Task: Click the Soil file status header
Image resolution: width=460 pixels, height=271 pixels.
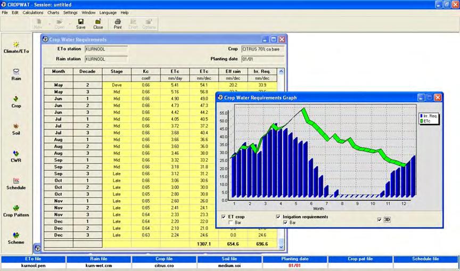Action: [x=229, y=259]
